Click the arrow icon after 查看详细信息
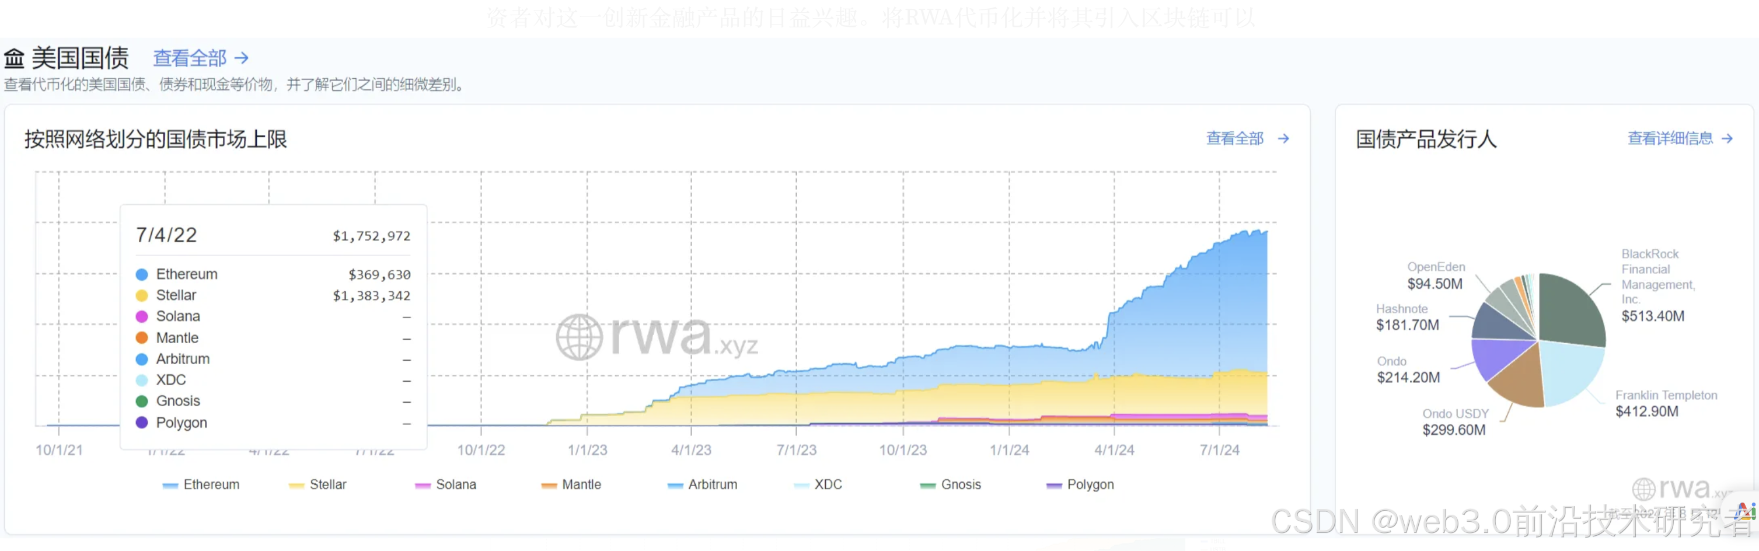Image resolution: width=1759 pixels, height=551 pixels. pos(1727,138)
